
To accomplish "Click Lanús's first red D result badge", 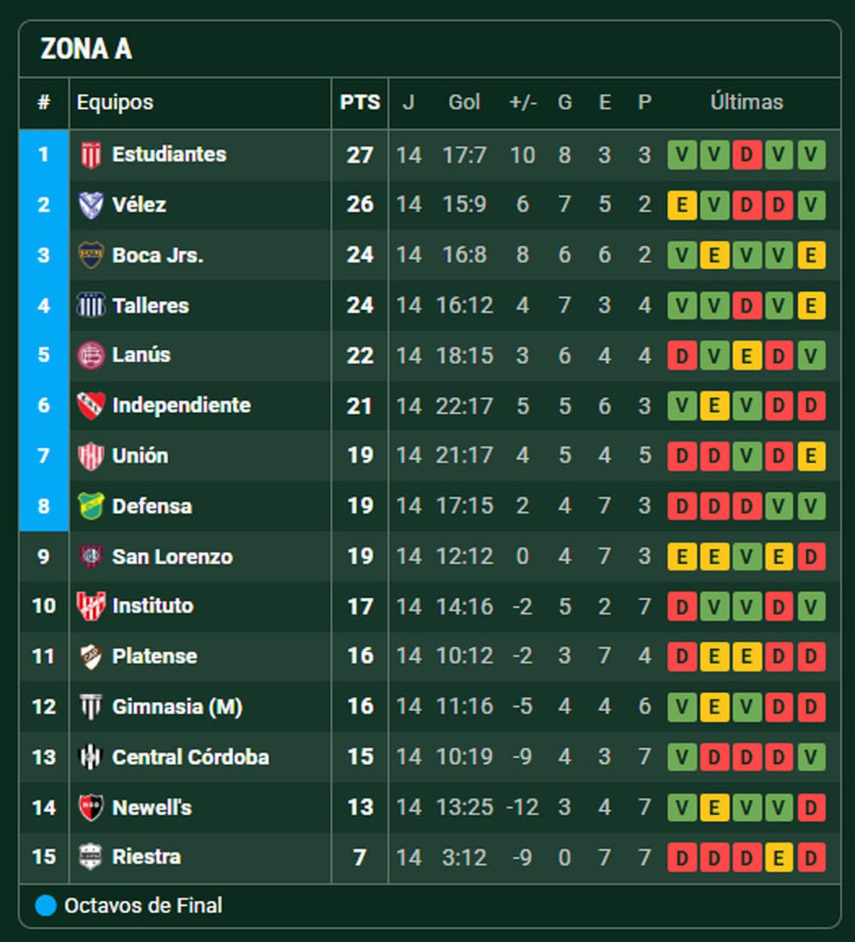I will 682,355.
